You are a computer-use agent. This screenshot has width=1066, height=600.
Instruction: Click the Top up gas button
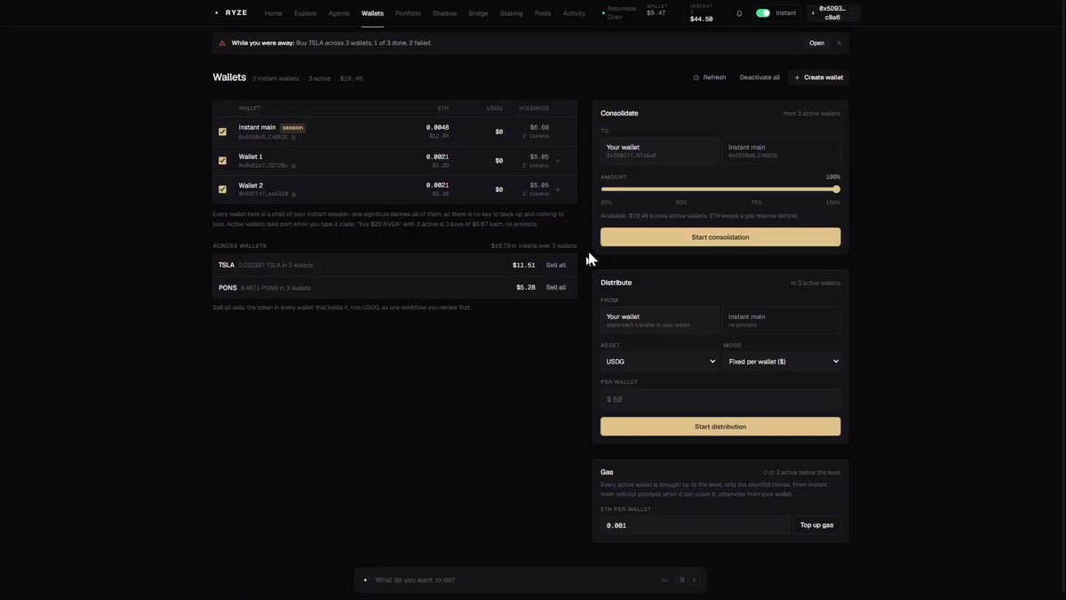pyautogui.click(x=816, y=525)
